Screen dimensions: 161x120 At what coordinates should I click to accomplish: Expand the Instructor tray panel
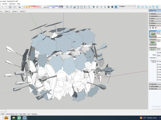tap(155, 84)
